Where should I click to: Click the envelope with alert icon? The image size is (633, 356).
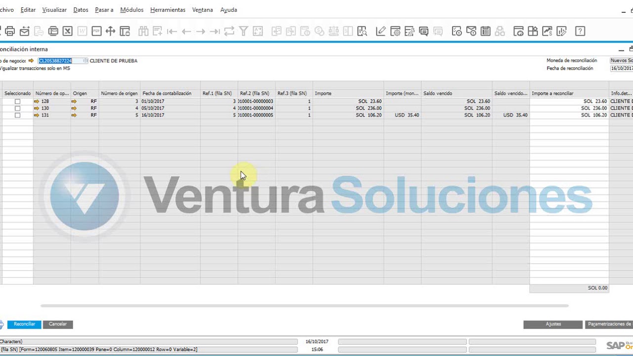click(471, 31)
